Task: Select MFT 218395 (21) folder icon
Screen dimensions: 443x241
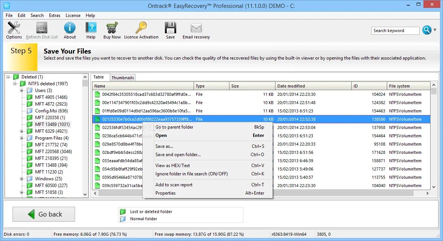Action: (30, 158)
